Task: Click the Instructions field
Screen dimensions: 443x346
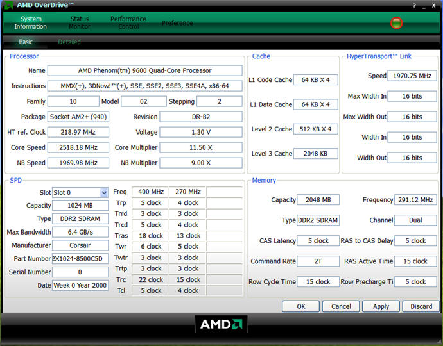Action: click(x=144, y=86)
